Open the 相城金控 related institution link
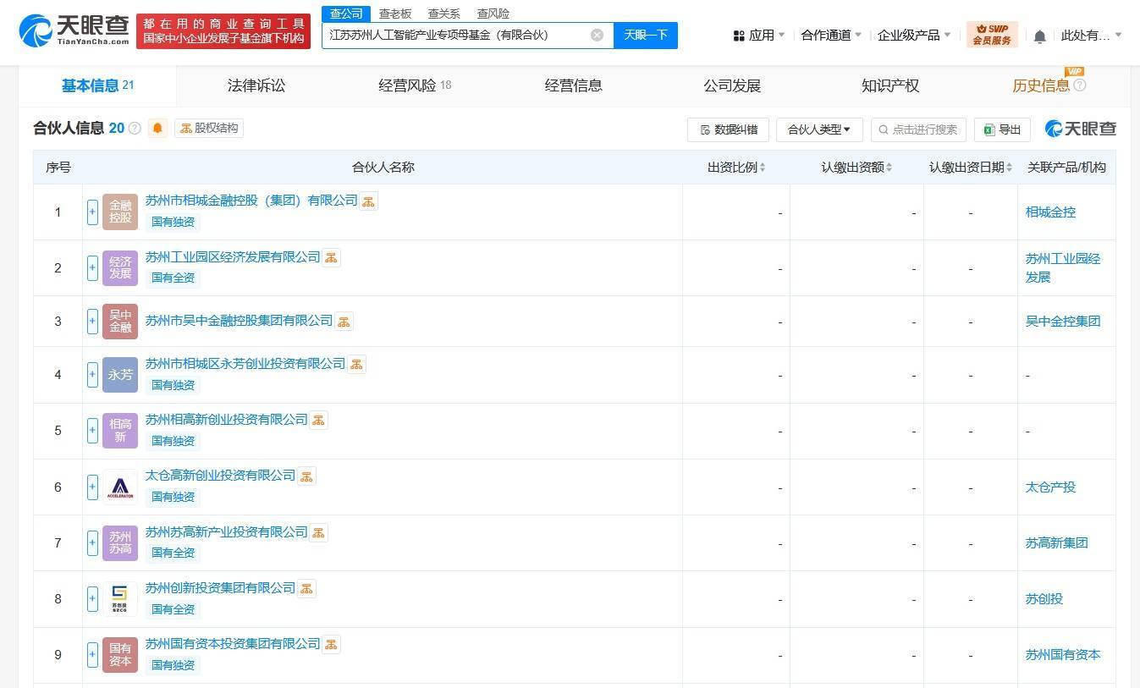The height and width of the screenshot is (688, 1140). click(x=1050, y=212)
